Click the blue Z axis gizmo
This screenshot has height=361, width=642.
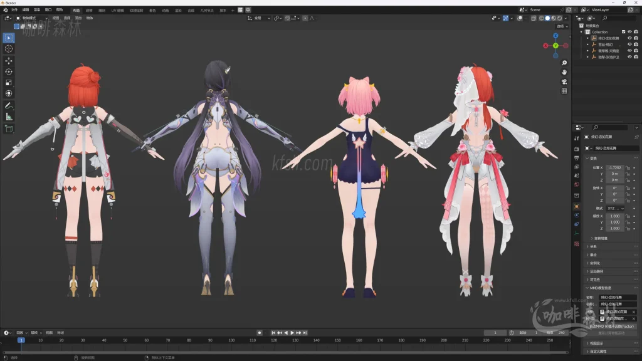point(555,36)
